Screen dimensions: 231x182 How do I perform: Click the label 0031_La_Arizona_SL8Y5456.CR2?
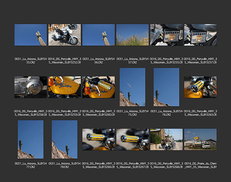(x=98, y=61)
